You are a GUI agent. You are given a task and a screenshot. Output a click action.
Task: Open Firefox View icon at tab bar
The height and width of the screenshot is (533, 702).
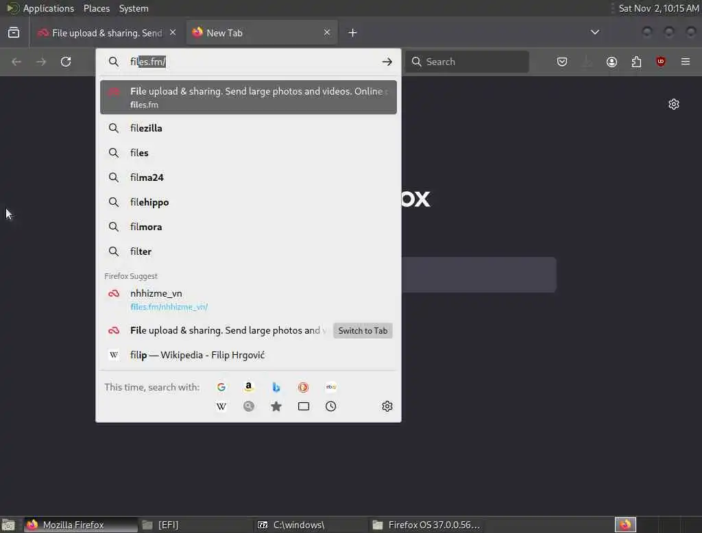pyautogui.click(x=14, y=33)
